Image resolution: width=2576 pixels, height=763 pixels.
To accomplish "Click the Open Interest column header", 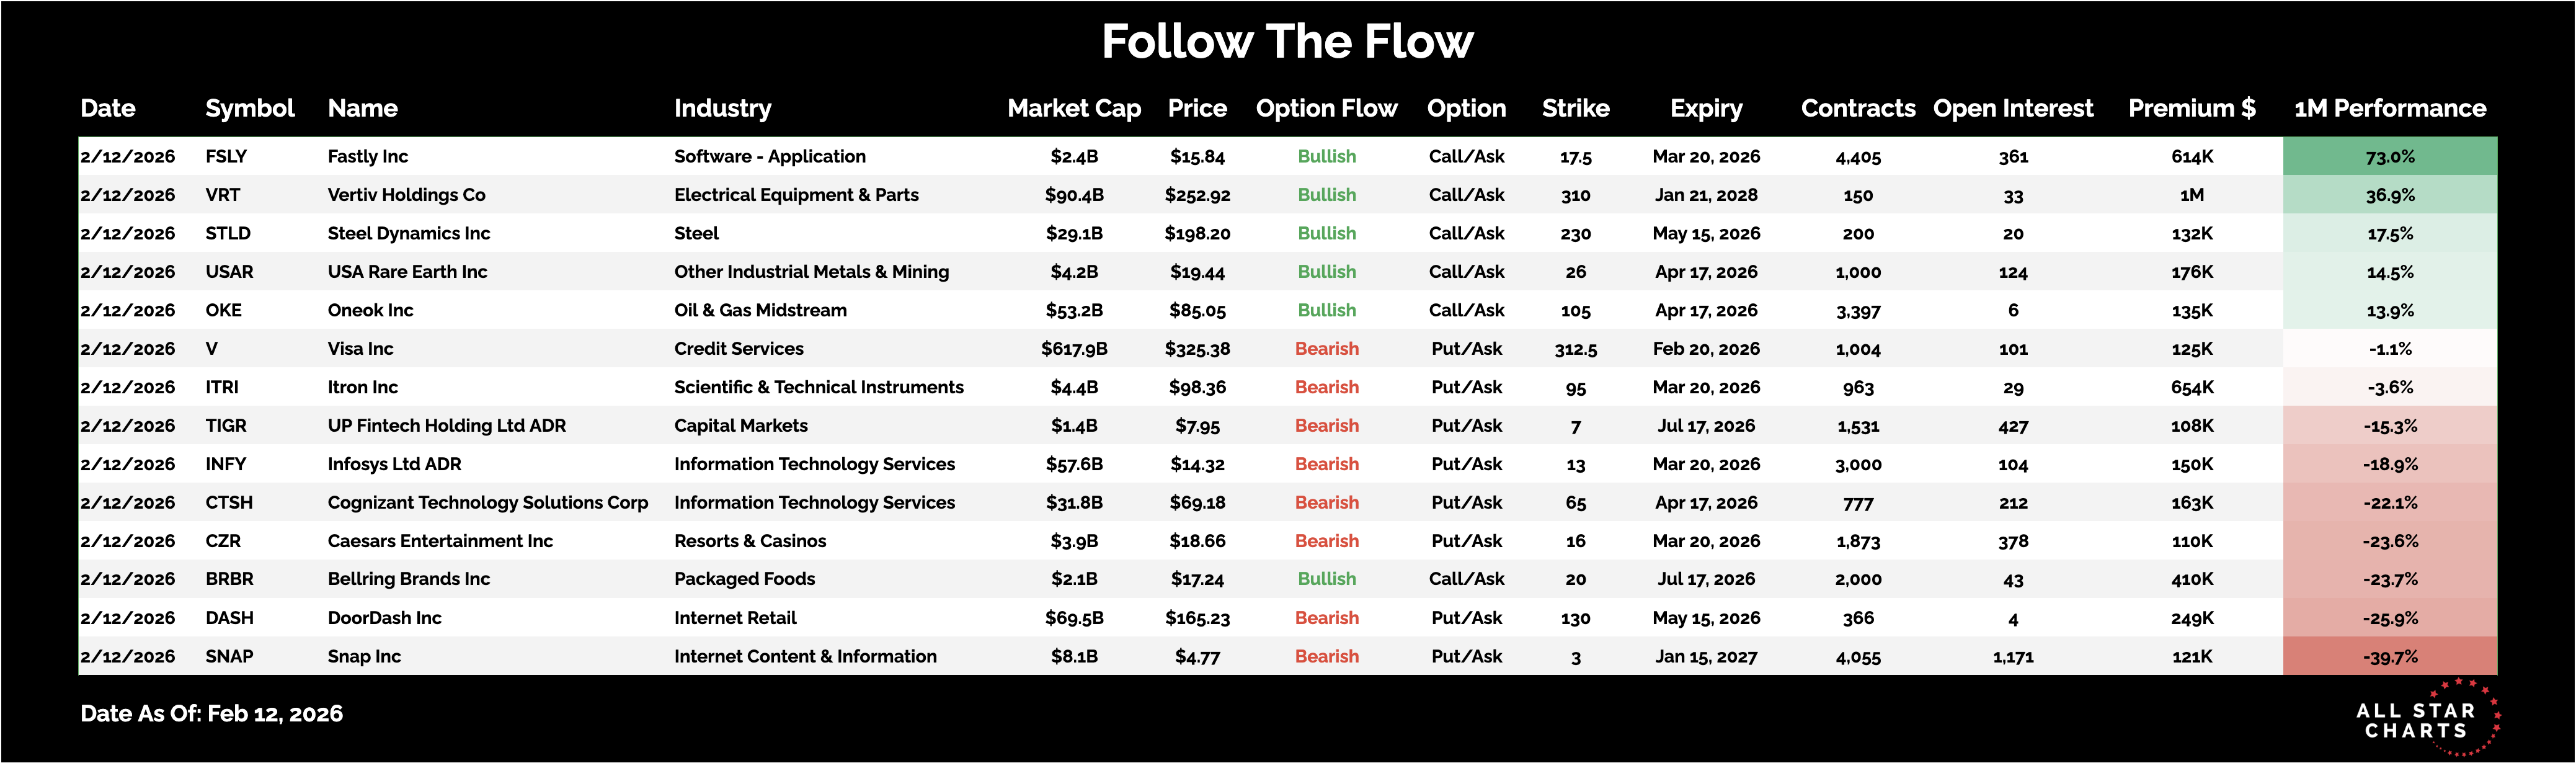I will click(2012, 108).
